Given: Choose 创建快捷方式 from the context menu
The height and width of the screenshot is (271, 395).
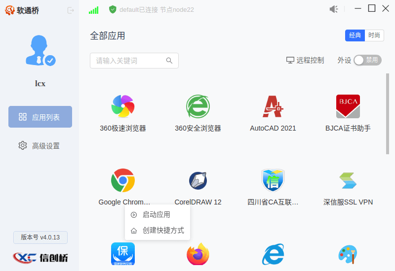Looking at the screenshot, I should [157, 230].
